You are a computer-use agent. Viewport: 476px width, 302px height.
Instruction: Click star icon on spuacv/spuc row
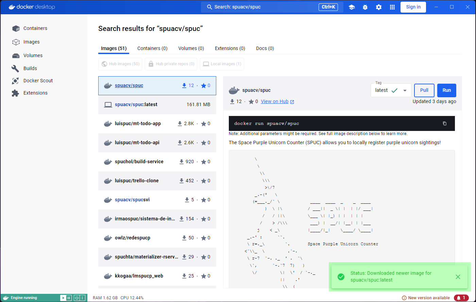click(x=204, y=85)
